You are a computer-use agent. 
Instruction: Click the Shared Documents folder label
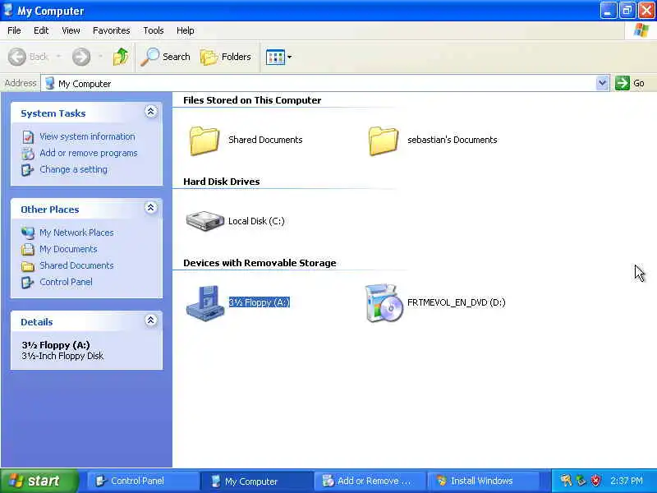coord(265,140)
